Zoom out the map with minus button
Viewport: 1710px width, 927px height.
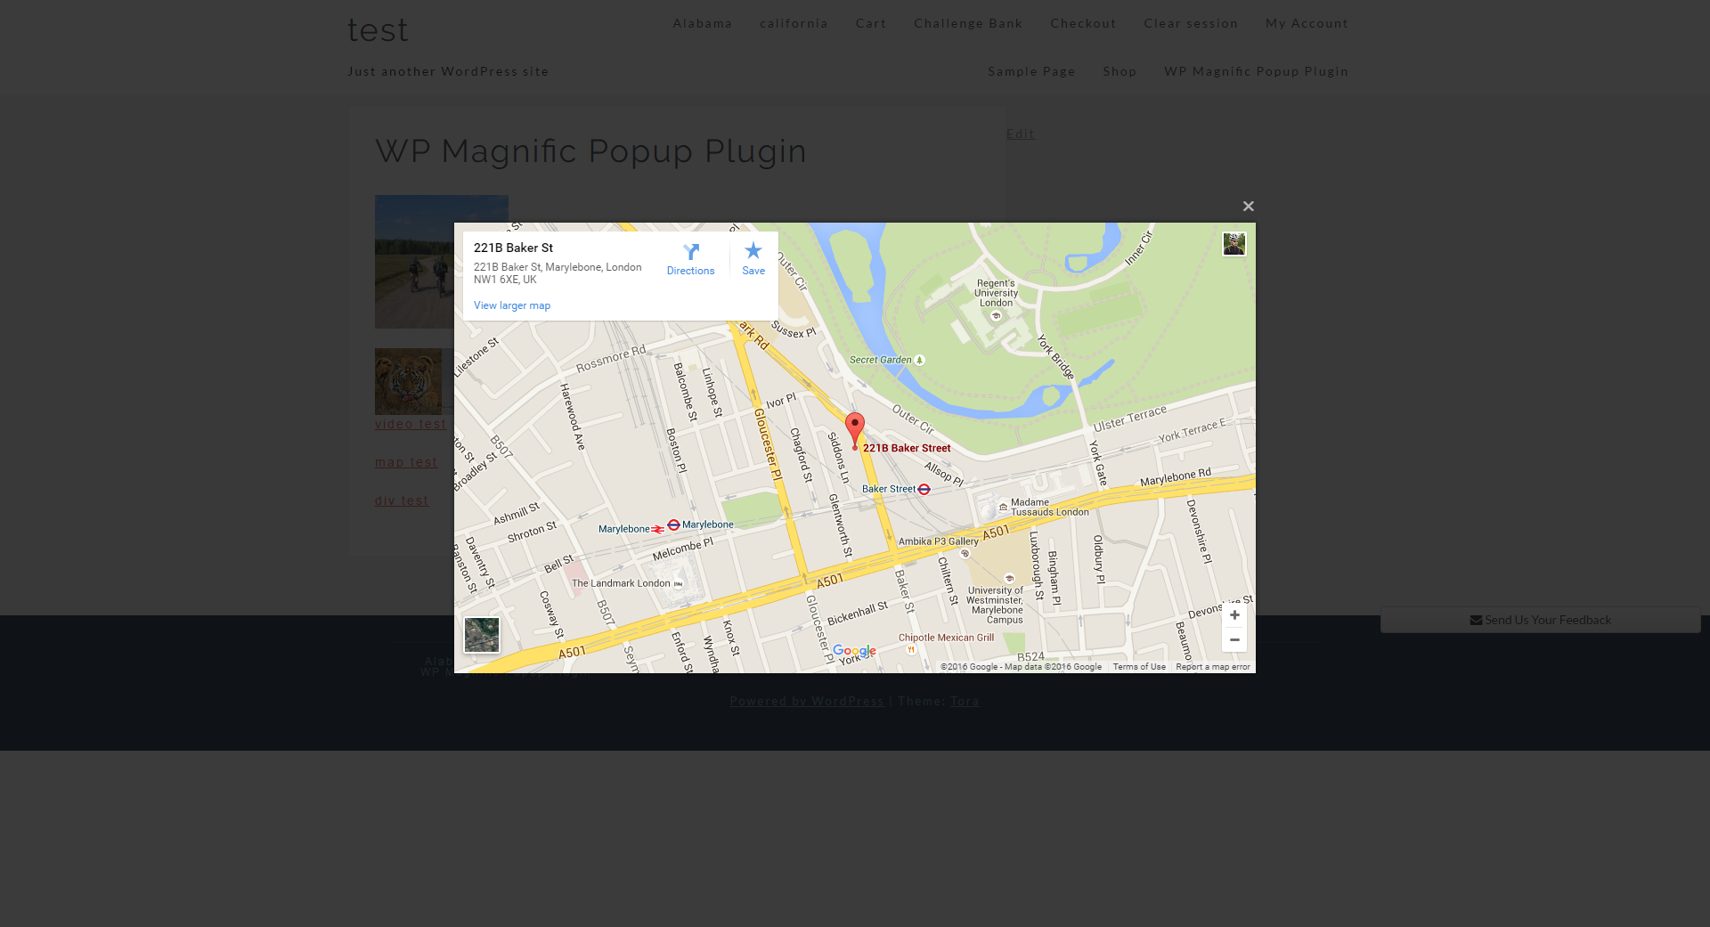click(1234, 639)
